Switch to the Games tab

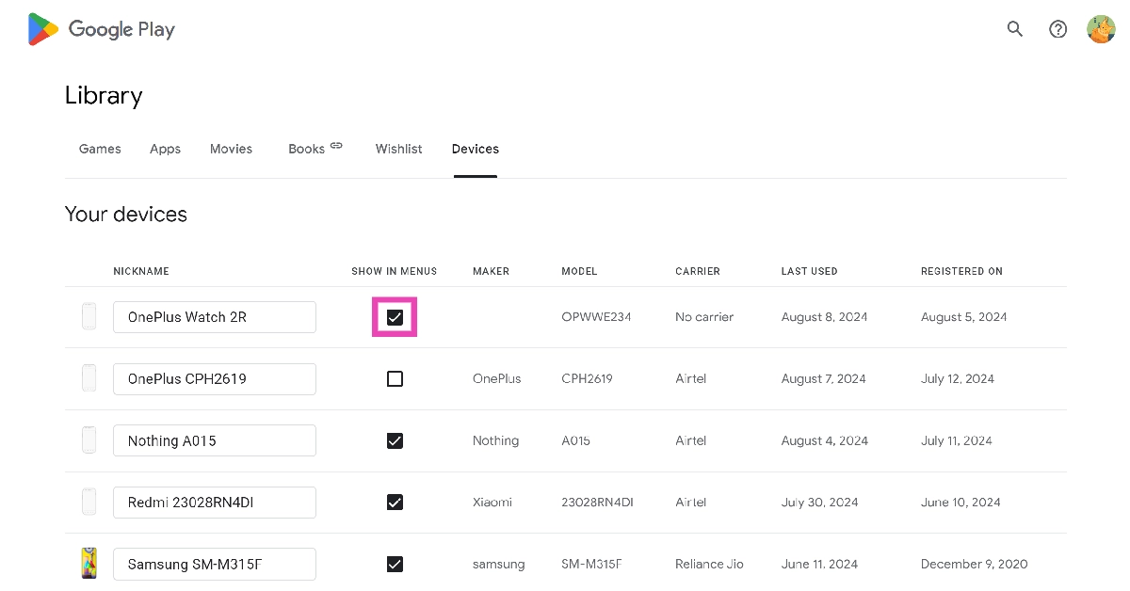click(100, 149)
